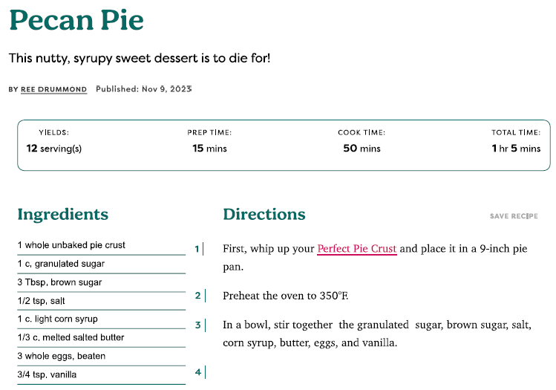Click the step 3 number marker
This screenshot has width=556, height=390.
point(198,325)
